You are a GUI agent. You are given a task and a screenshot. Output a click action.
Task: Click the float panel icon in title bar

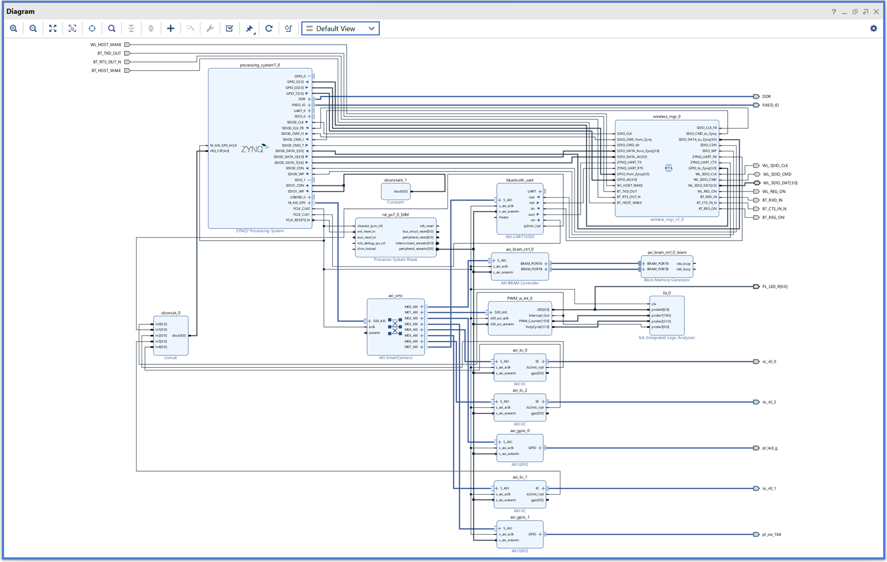tap(865, 12)
